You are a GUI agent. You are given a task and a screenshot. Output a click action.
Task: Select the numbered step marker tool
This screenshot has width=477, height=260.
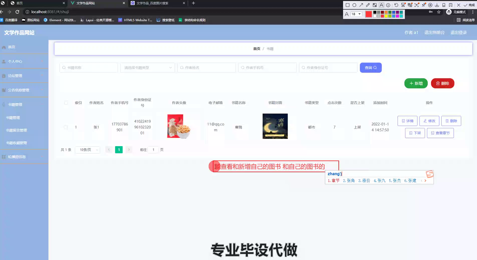(388, 5)
